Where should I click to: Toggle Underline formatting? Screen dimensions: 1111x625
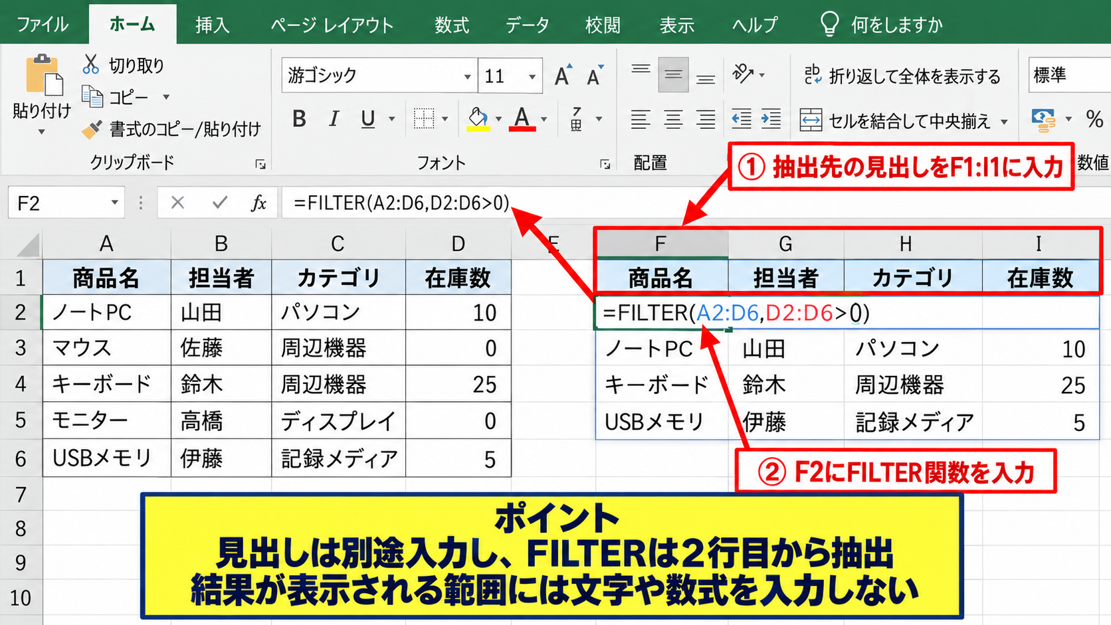[x=367, y=120]
